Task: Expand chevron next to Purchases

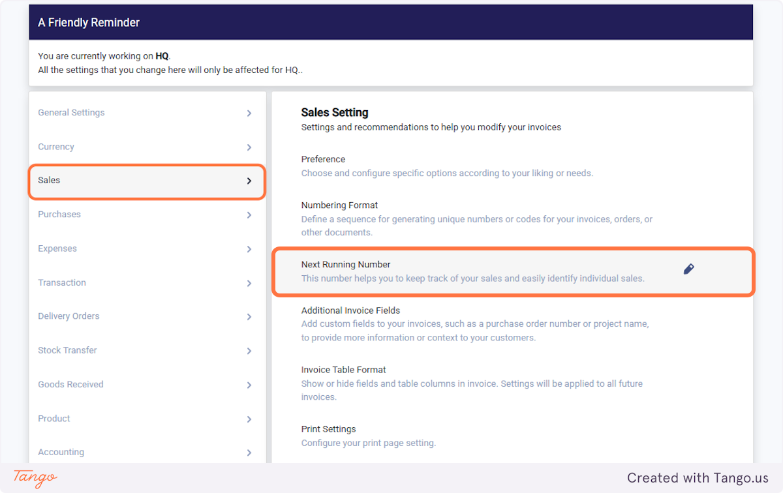Action: click(249, 215)
